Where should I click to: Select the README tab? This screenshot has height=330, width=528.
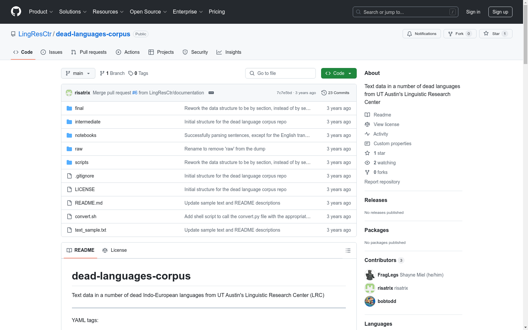[81, 250]
